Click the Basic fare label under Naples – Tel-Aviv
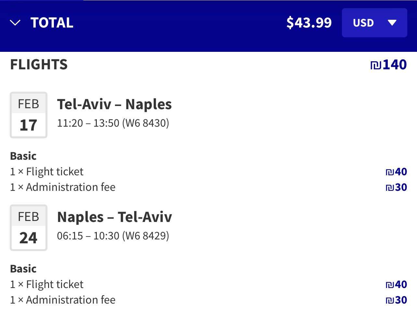Viewport: 417px width, 312px height. [x=23, y=269]
